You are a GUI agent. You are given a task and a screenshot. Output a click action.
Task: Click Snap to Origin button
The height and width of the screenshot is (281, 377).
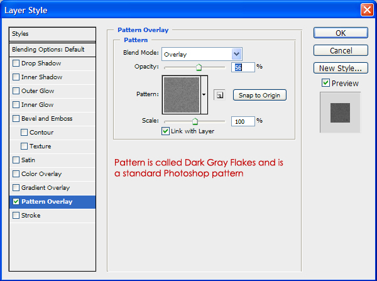pos(260,95)
